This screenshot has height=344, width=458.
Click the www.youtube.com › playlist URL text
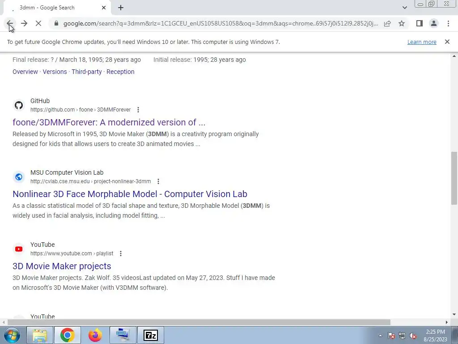tap(72, 254)
